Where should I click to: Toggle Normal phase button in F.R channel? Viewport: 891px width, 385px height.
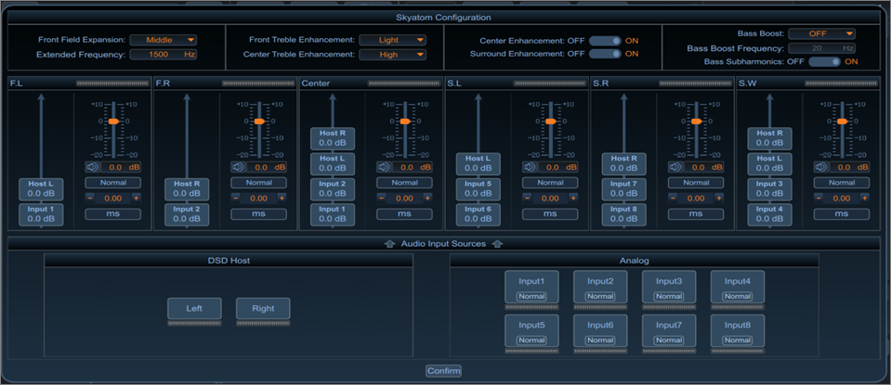[x=258, y=183]
